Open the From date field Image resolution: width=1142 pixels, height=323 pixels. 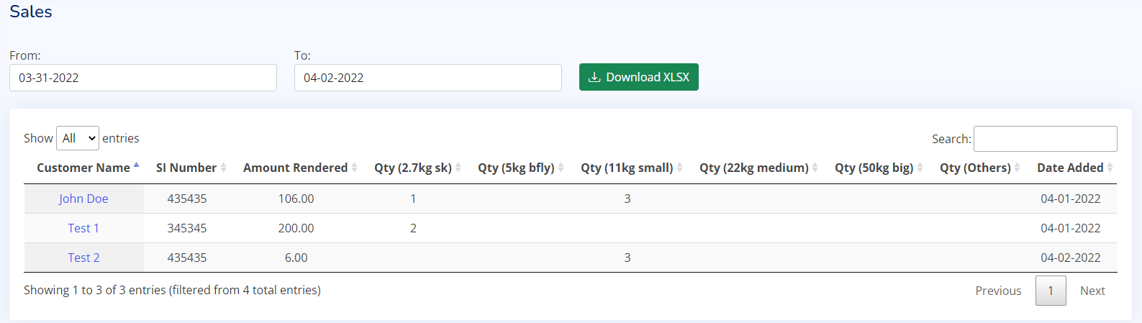143,78
